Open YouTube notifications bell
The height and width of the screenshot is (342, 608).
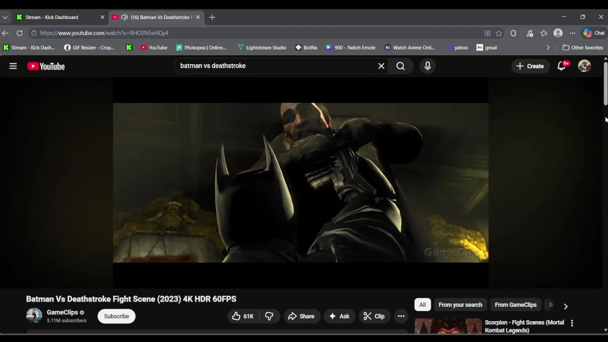click(561, 66)
